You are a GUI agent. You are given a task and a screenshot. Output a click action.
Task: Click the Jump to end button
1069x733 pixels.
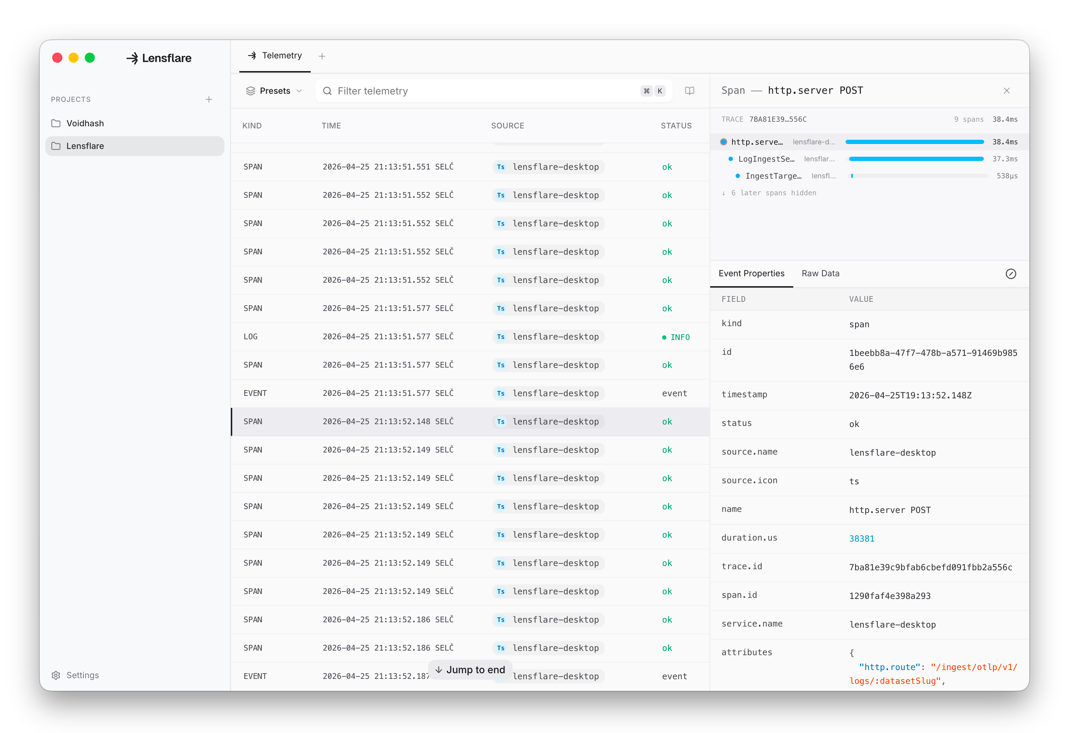tap(470, 669)
